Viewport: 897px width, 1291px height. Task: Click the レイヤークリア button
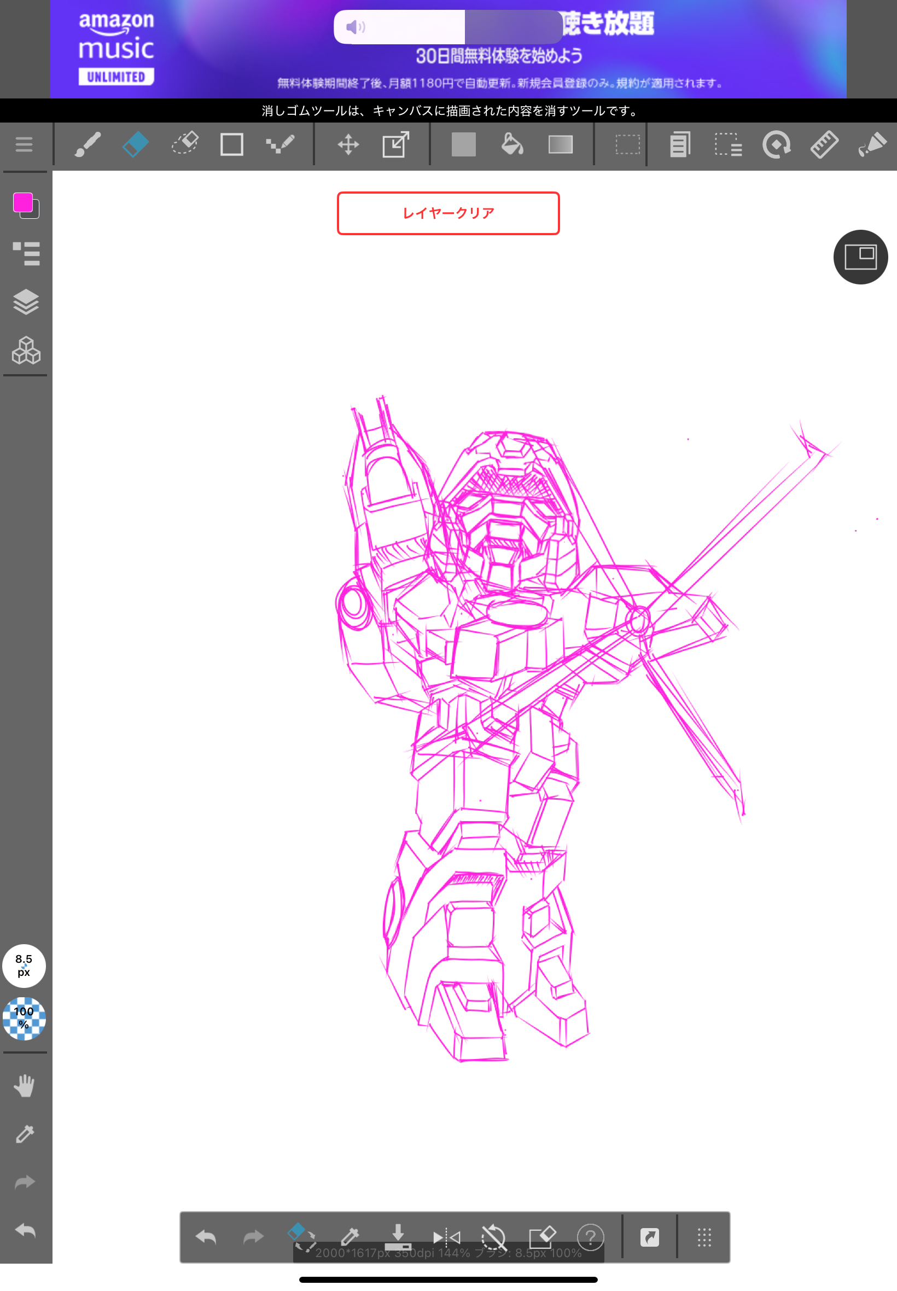[x=448, y=213]
